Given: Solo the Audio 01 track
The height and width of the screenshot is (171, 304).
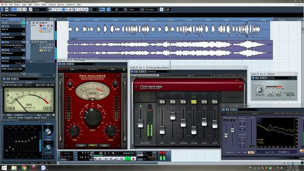Looking at the screenshot, I should tap(37, 23).
